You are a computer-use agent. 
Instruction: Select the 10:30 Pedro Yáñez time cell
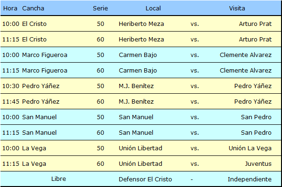pyautogui.click(x=11, y=86)
